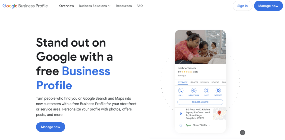Tap the Call phone icon
The image size is (285, 140).
point(181,91)
